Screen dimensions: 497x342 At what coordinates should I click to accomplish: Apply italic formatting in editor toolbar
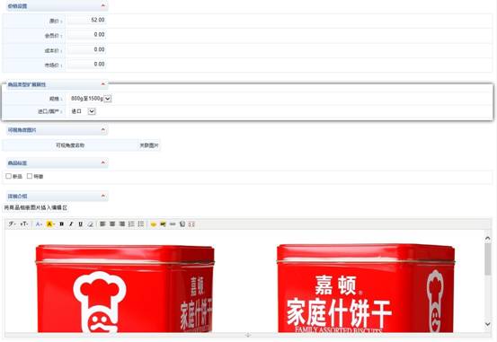(71, 224)
